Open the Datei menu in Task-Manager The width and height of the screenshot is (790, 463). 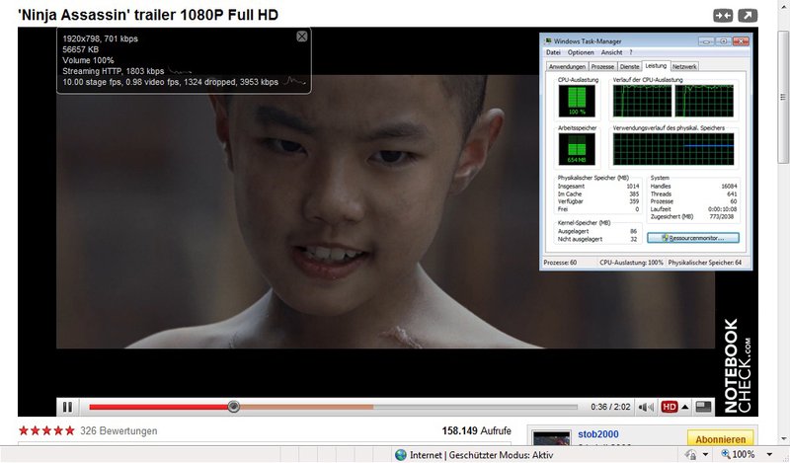553,52
